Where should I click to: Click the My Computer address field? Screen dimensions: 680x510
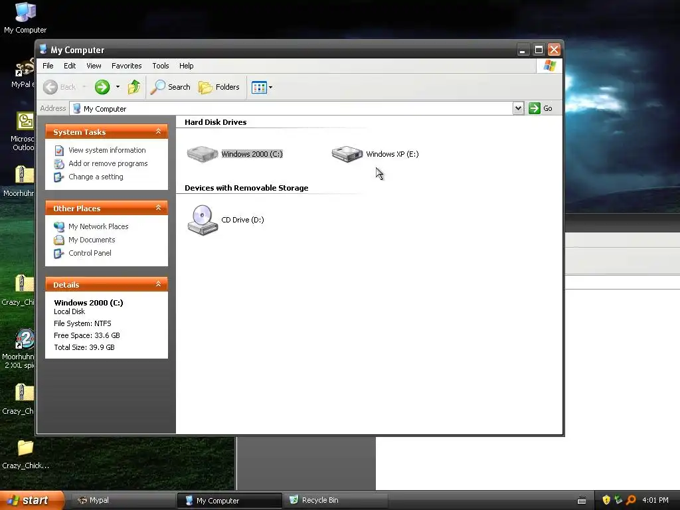(291, 108)
